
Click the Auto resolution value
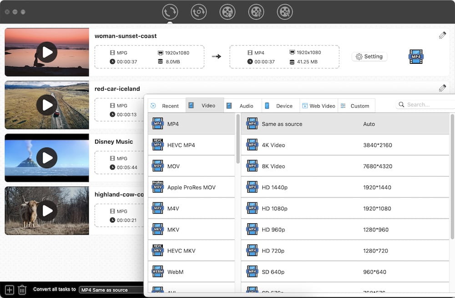pos(369,124)
